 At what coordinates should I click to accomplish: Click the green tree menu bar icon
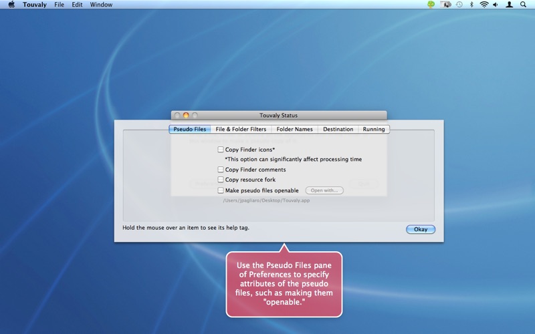[431, 5]
